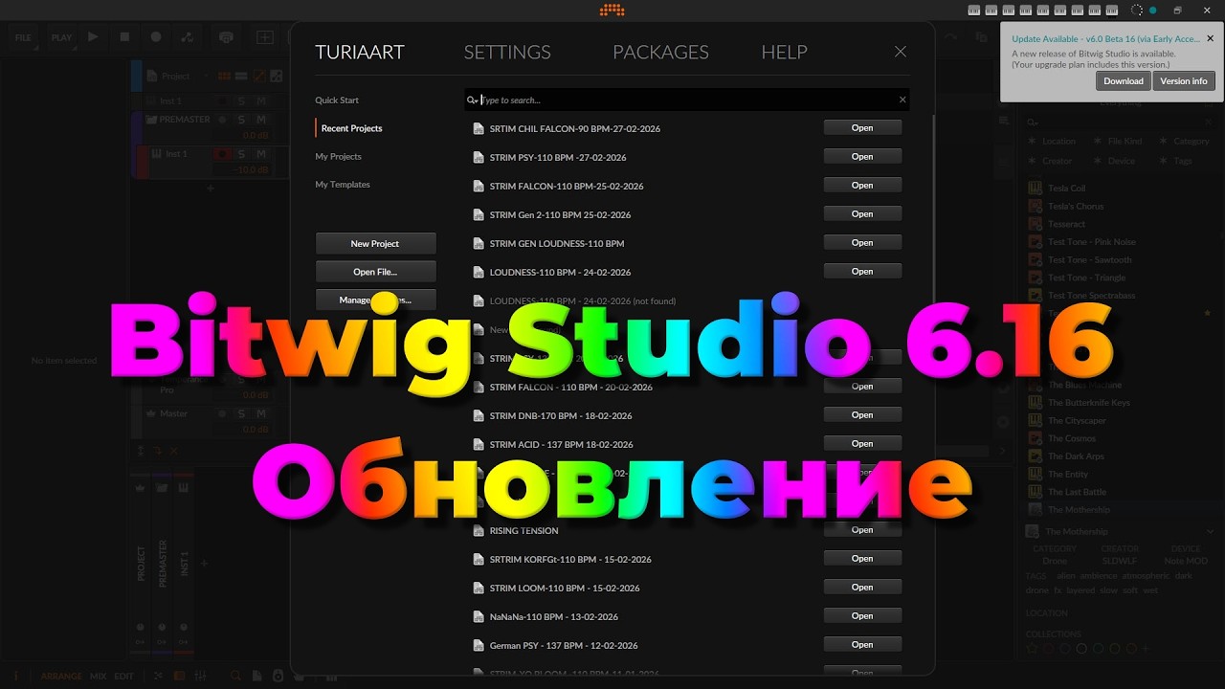Toggle arranger timeline view icon

pyautogui.click(x=241, y=77)
